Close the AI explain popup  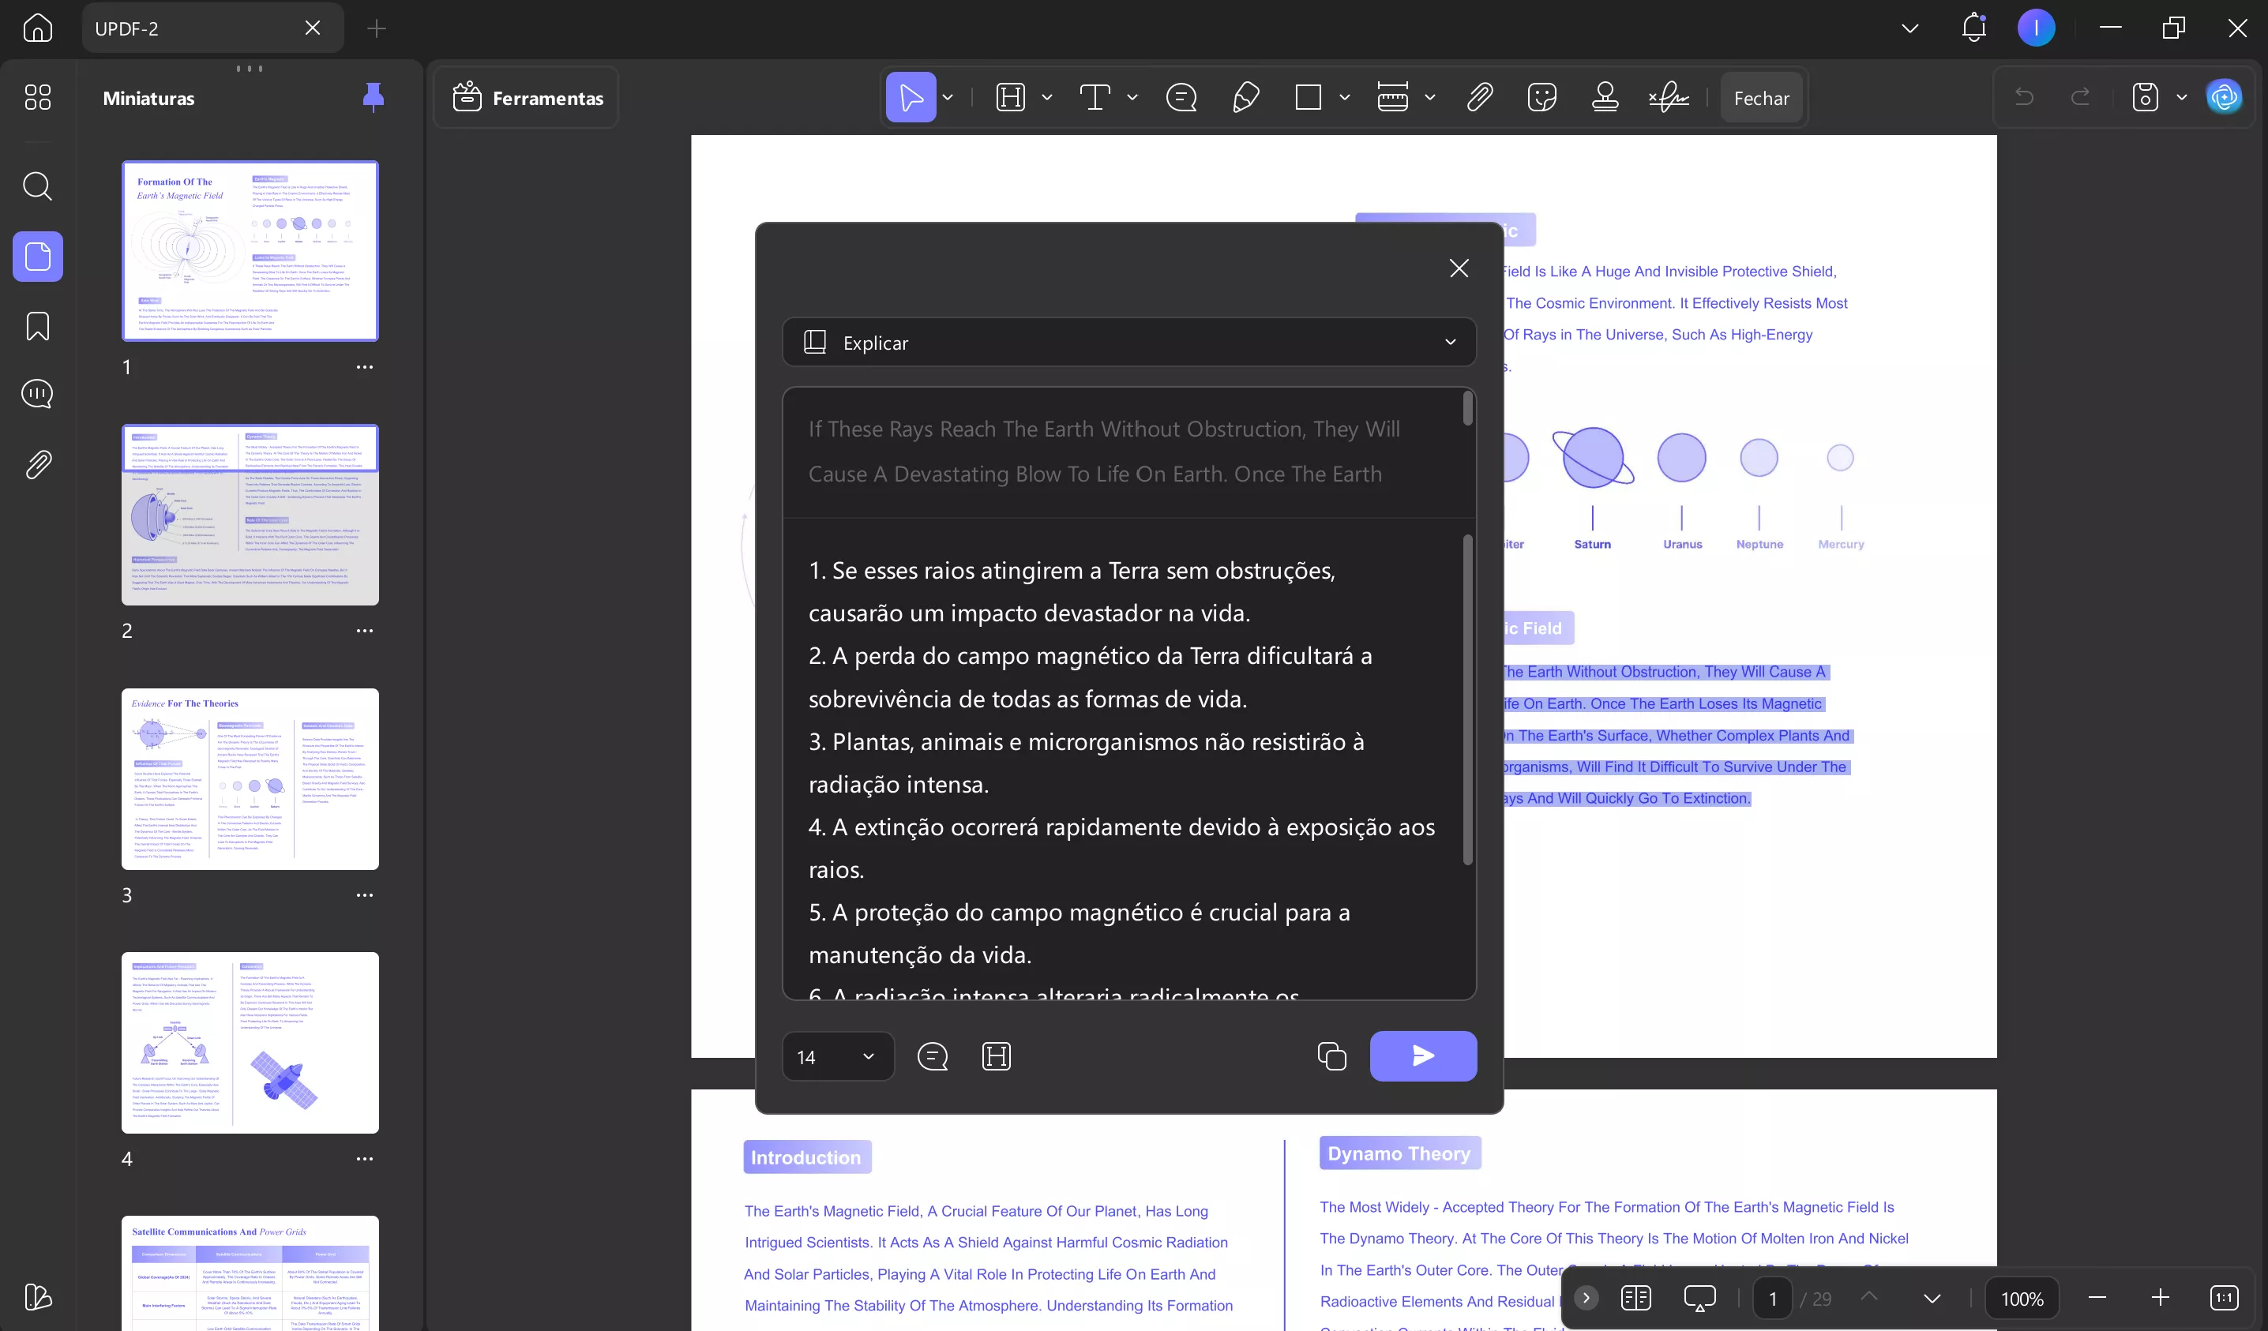(1459, 268)
